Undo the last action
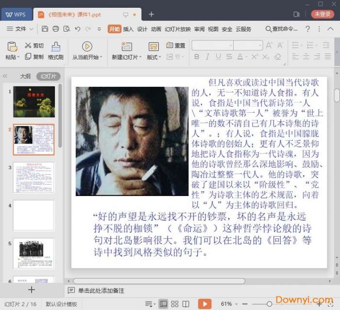This screenshot has height=310, width=340. coord(78,29)
